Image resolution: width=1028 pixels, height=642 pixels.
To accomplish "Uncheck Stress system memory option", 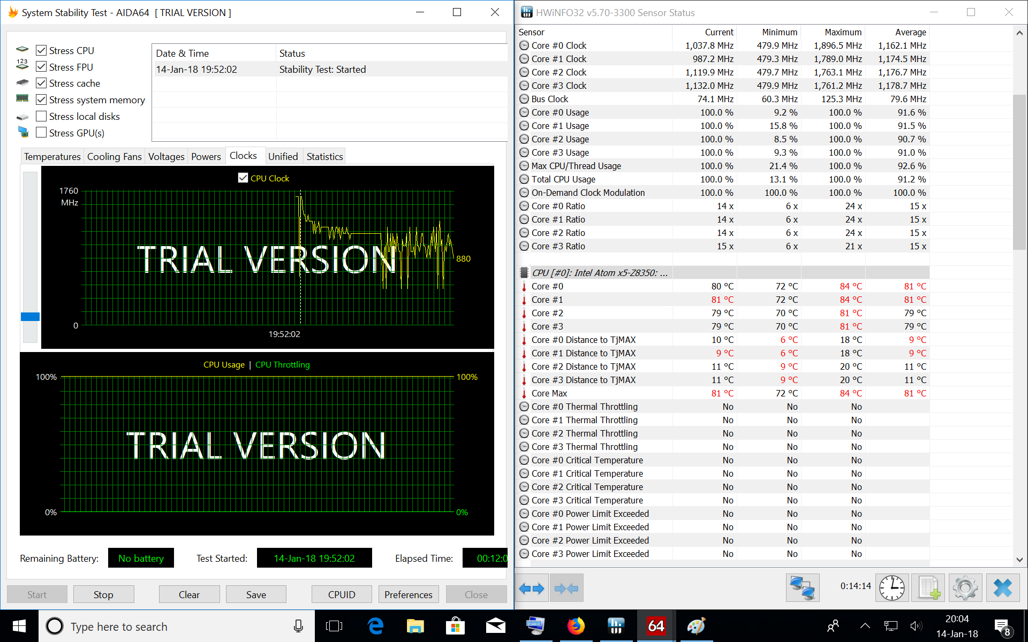I will coord(41,100).
